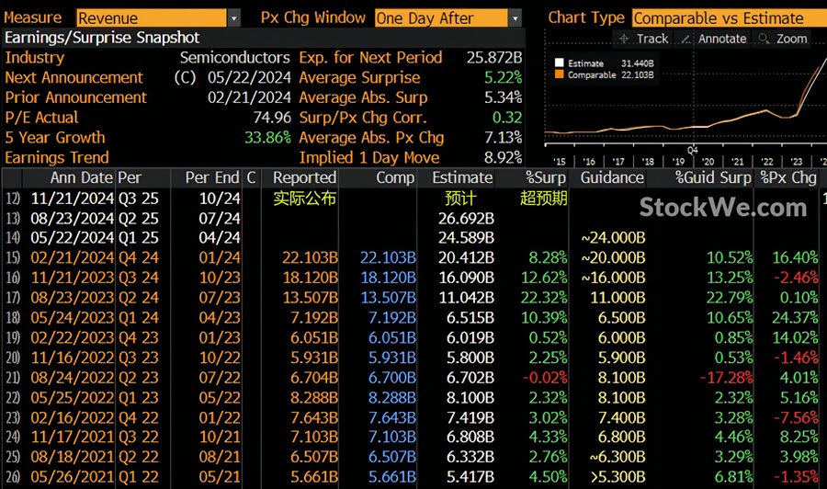Open the Comparable vs Estimate chart type selector

tap(730, 18)
